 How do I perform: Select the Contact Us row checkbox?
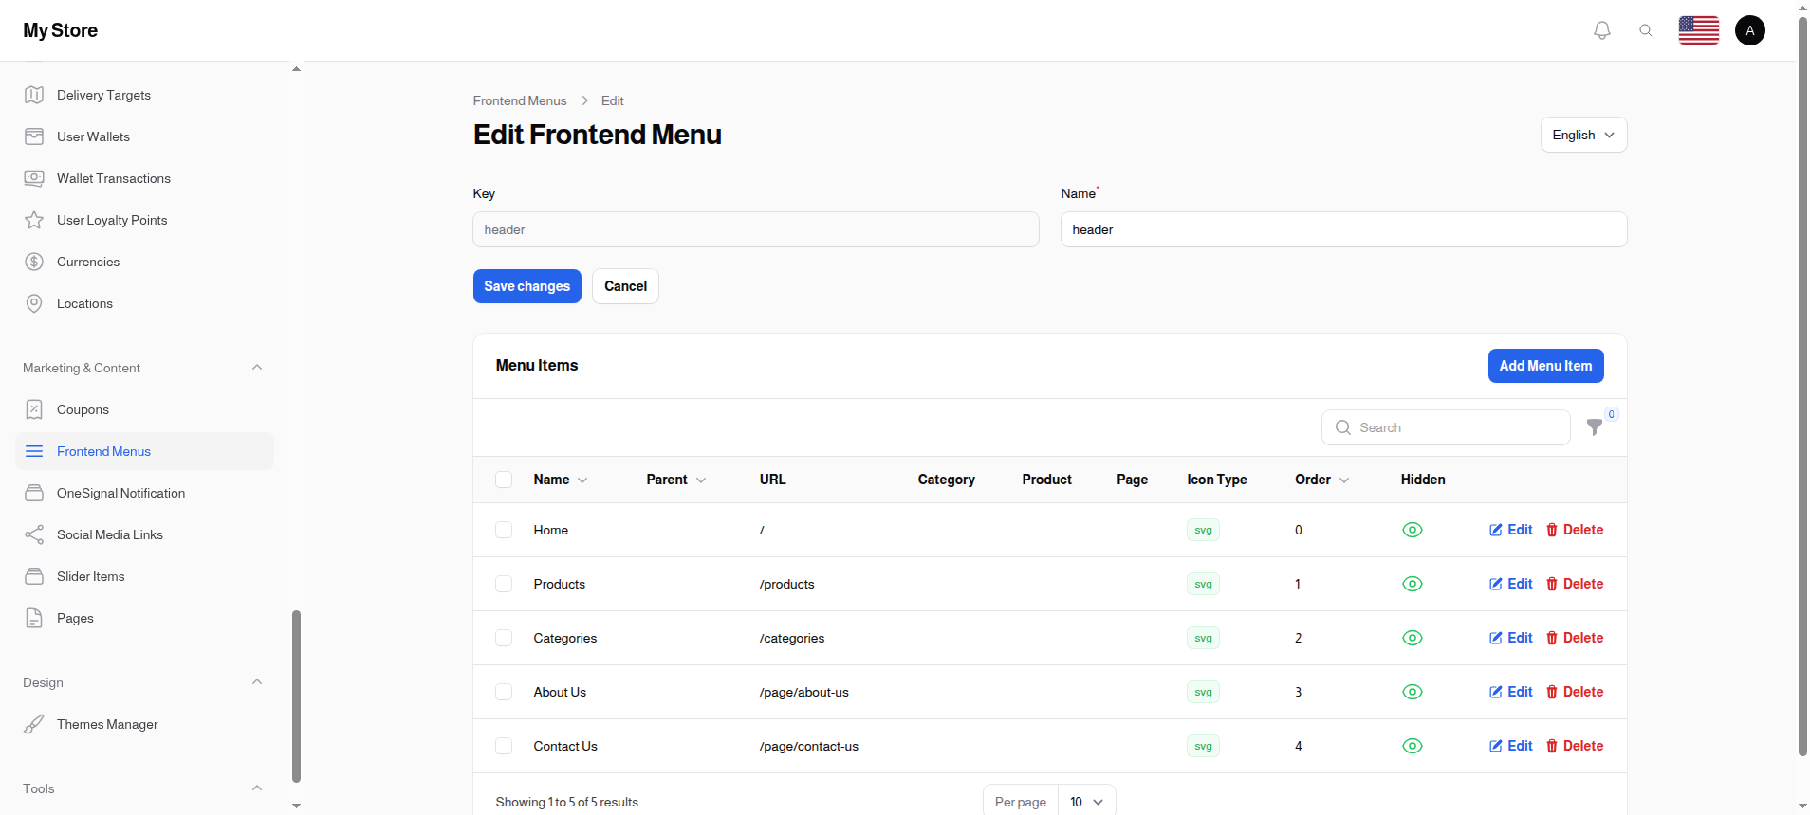(x=504, y=746)
